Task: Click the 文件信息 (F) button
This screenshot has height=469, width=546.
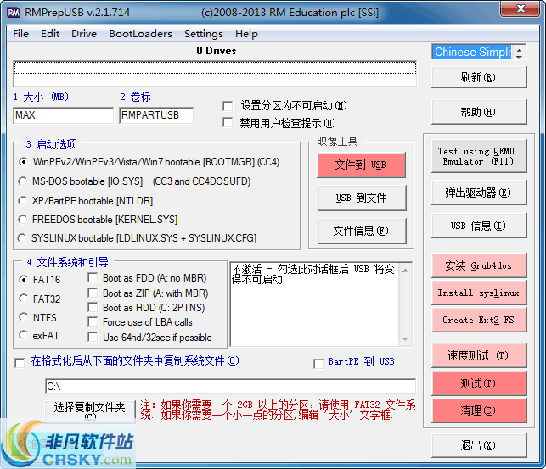Action: tap(362, 231)
